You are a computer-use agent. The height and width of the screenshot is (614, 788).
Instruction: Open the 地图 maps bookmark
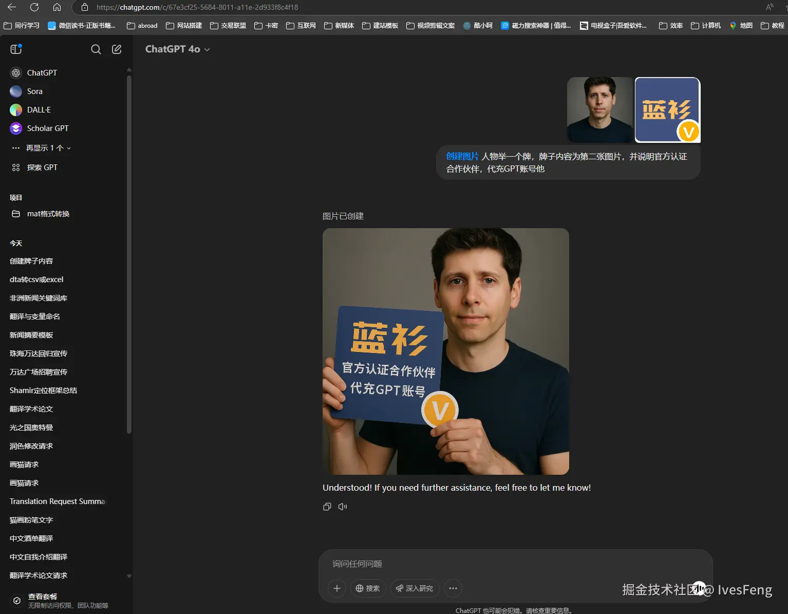coord(741,26)
